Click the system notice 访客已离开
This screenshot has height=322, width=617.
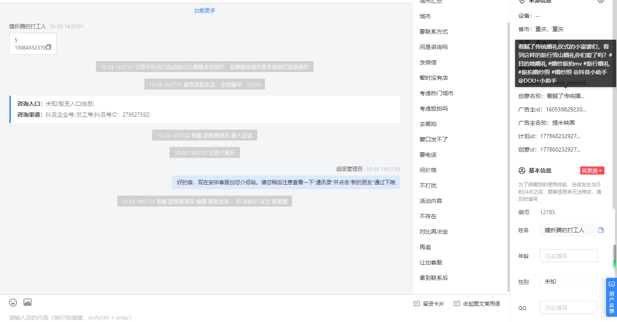pos(205,153)
